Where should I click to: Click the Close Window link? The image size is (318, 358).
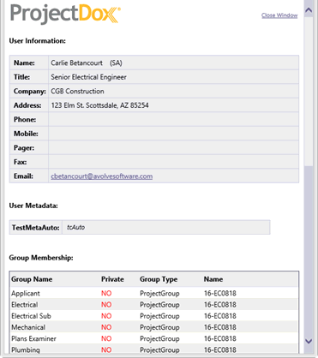tap(279, 15)
